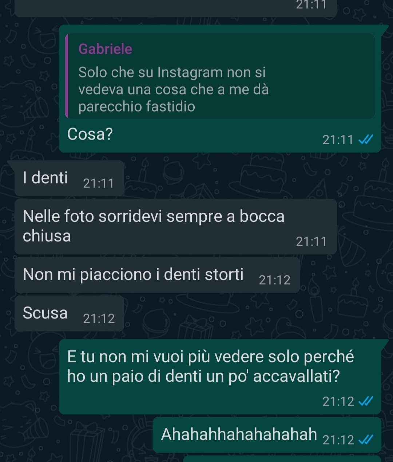This screenshot has width=393, height=462.
Task: Tap the purple quote bar beside Gabriele
Action: [x=67, y=76]
